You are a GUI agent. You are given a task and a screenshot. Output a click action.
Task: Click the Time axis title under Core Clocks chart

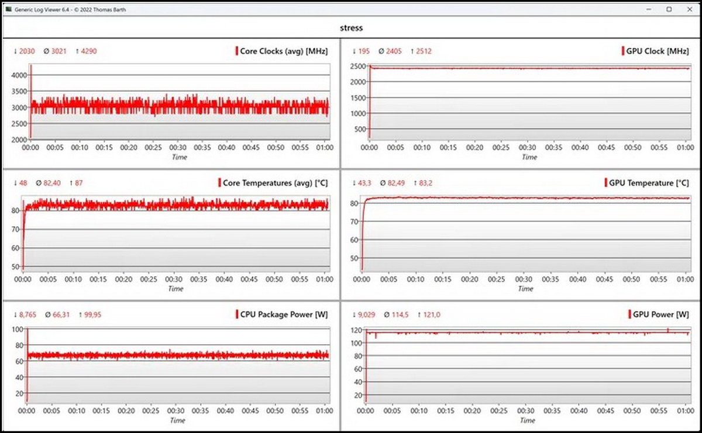(x=179, y=157)
